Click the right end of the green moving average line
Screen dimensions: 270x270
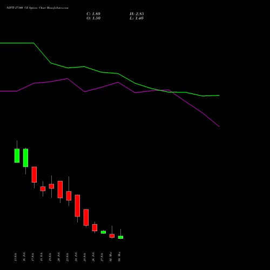pos(219,95)
